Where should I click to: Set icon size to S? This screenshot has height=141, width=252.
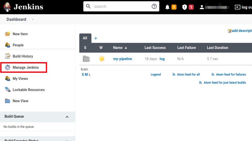tap(83, 74)
